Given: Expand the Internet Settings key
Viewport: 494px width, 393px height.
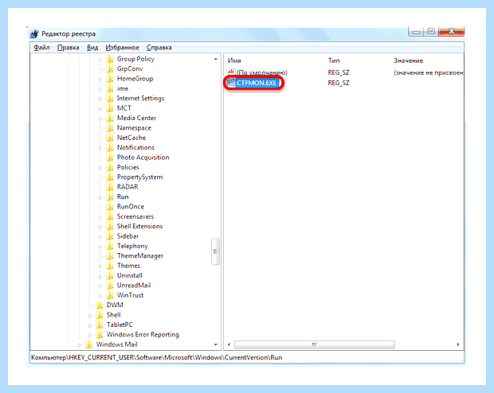Looking at the screenshot, I should point(100,99).
